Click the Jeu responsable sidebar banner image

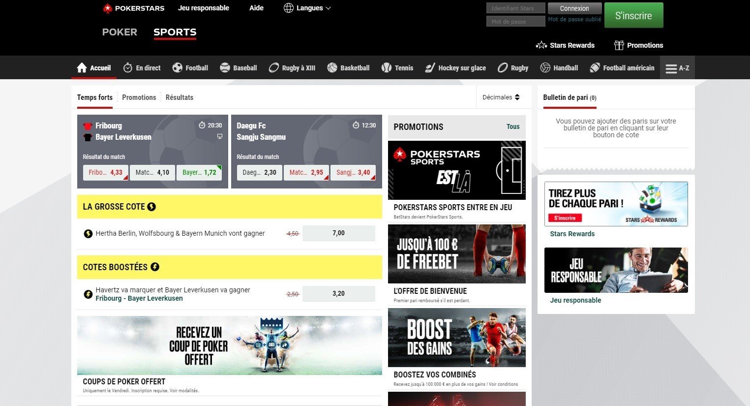616,270
